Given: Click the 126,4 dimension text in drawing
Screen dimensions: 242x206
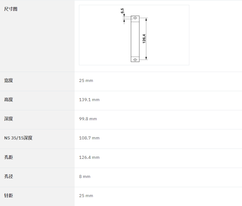Looking at the screenshot, I should (x=144, y=39).
